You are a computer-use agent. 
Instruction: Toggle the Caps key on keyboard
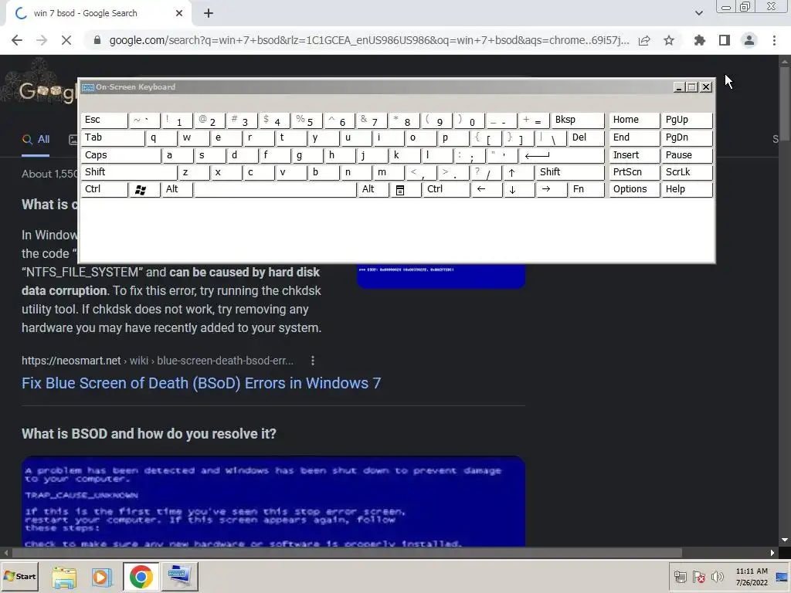click(121, 155)
